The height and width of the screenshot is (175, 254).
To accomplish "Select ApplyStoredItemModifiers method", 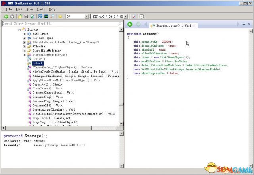I will pos(66,80).
